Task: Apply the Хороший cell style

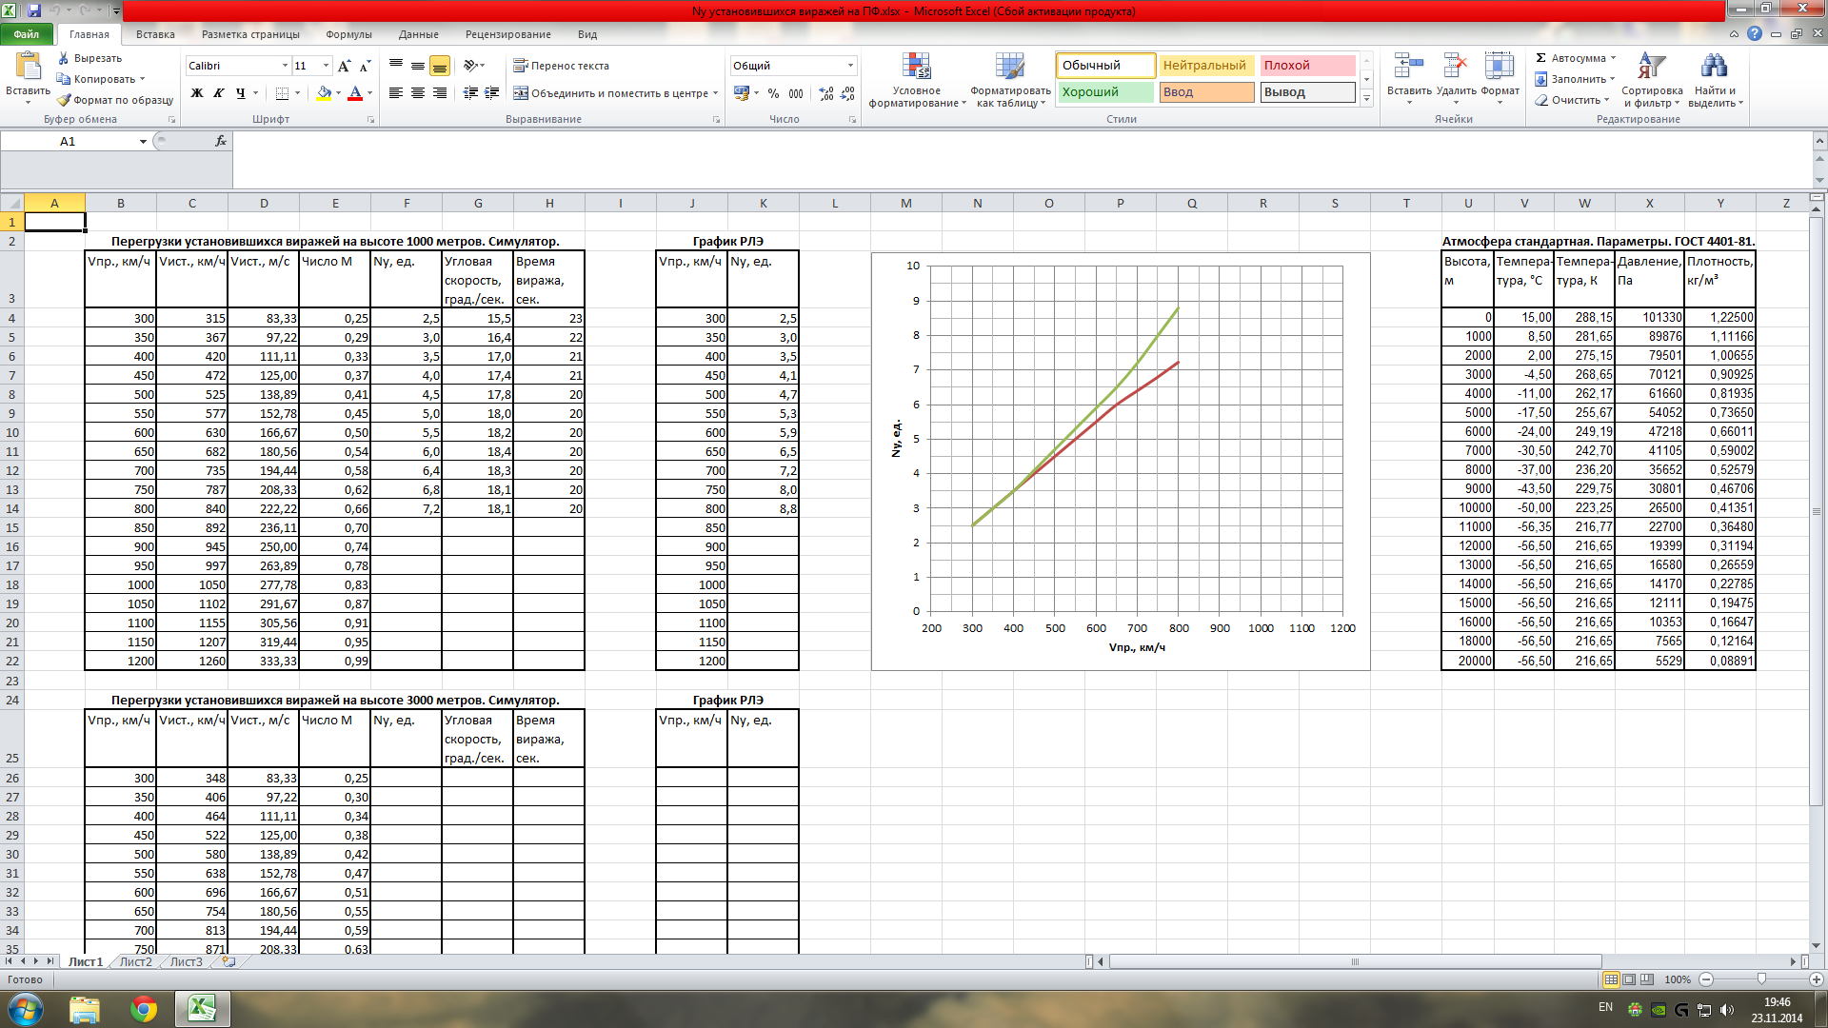Action: [x=1105, y=92]
